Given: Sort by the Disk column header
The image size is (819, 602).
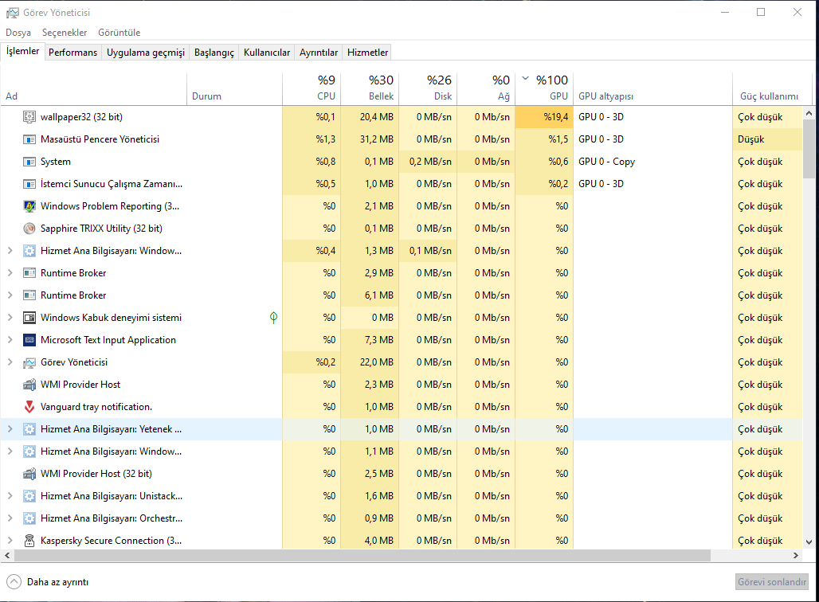Looking at the screenshot, I should pyautogui.click(x=428, y=88).
